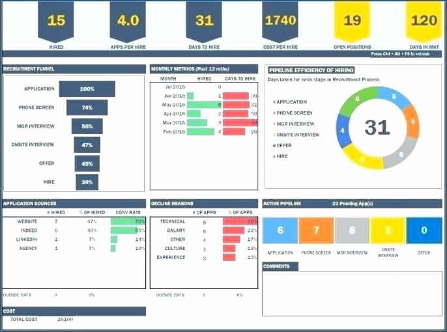Click the Jul 2016 month row
Viewport: 447px width, 332px height.
pyautogui.click(x=204, y=87)
